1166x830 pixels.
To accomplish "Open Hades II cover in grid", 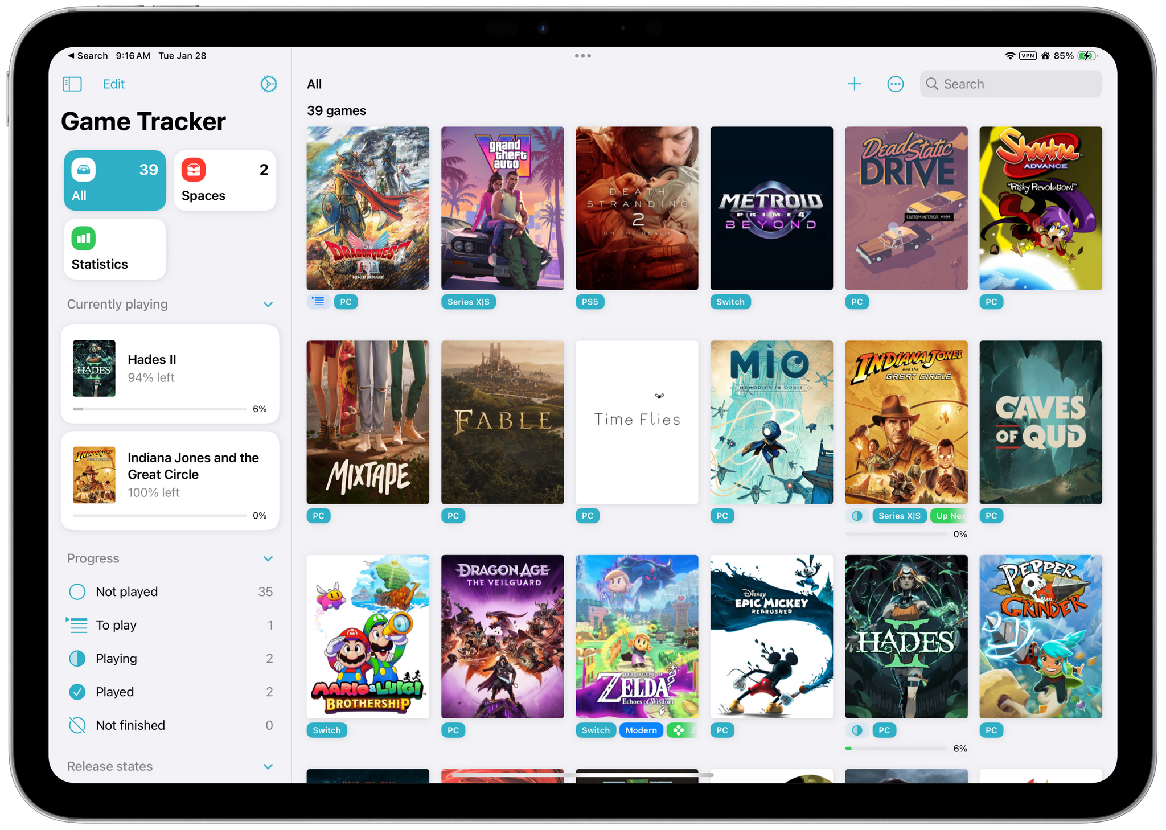I will point(906,636).
